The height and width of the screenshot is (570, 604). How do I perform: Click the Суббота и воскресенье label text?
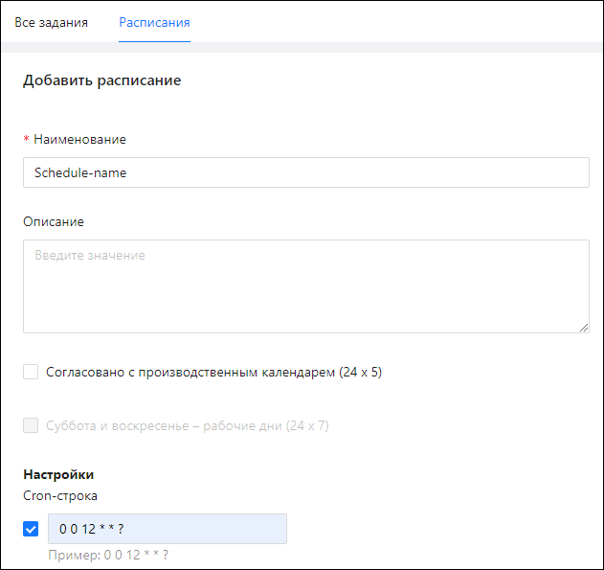tap(188, 425)
